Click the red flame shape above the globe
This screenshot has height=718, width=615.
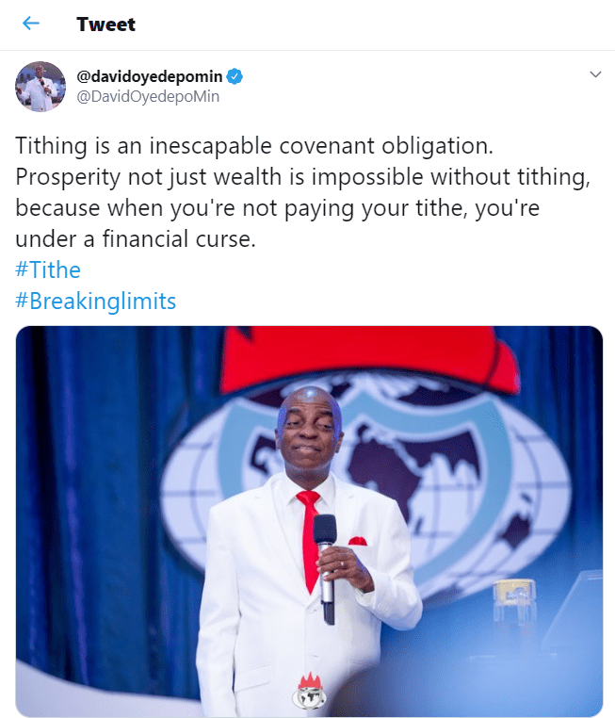pyautogui.click(x=368, y=358)
